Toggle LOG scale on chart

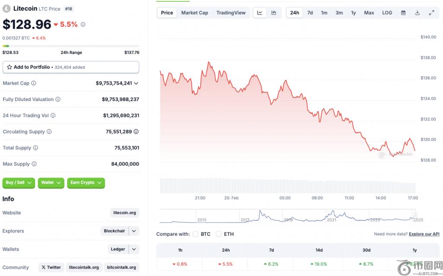pos(387,13)
